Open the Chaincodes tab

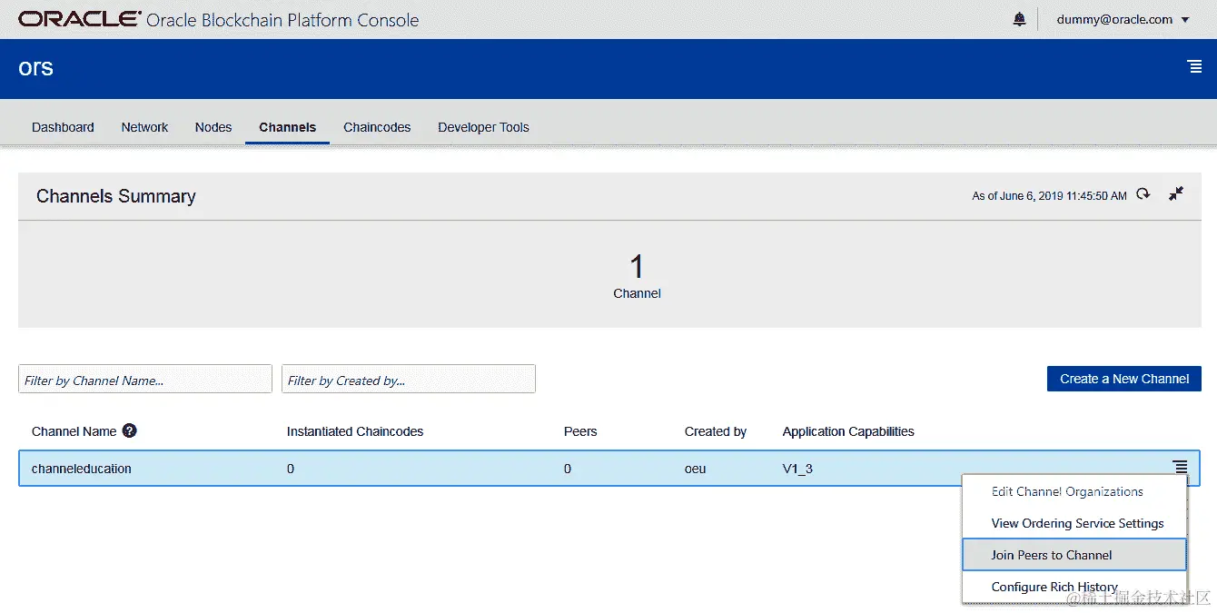click(377, 127)
